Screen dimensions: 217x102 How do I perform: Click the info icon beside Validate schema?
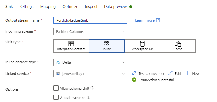(88, 97)
